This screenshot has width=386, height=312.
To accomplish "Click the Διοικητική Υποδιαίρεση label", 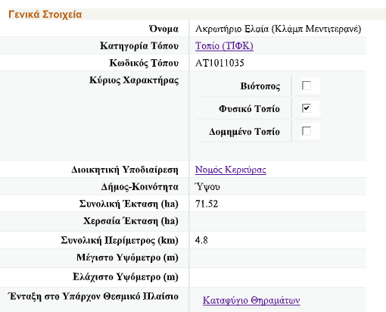I will tap(125, 170).
